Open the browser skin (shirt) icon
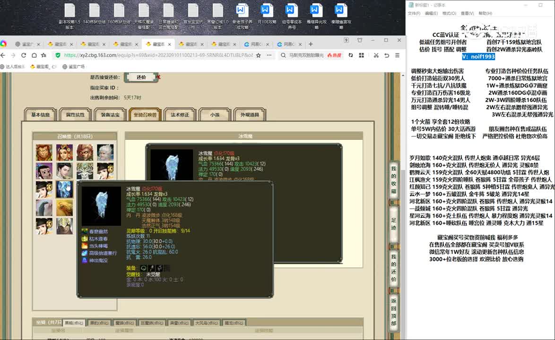This screenshot has width=555, height=340. click(360, 40)
